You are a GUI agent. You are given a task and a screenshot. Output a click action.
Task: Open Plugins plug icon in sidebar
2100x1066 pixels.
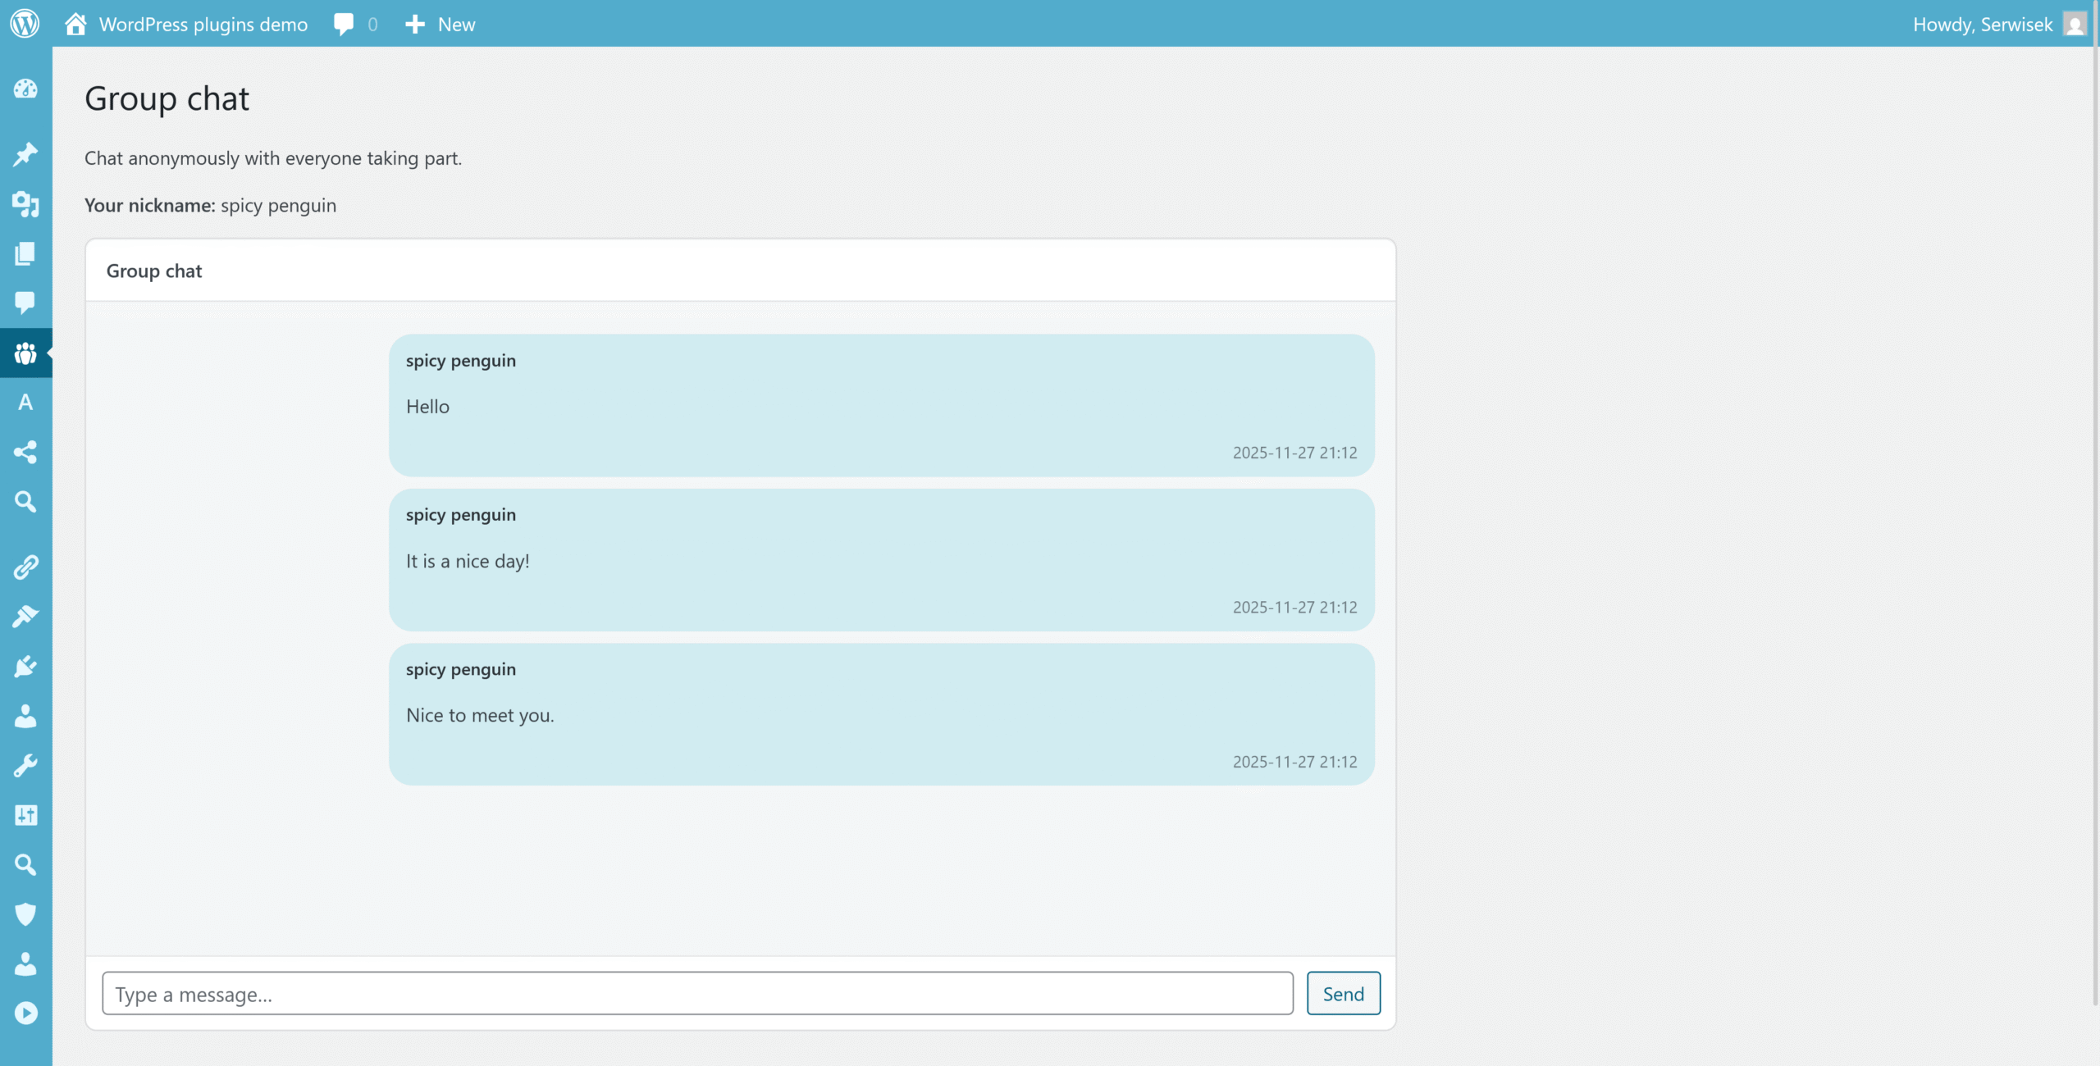(25, 666)
